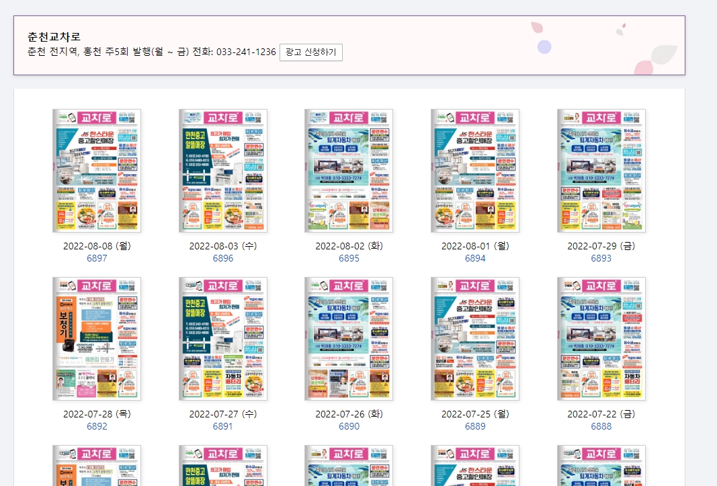This screenshot has width=717, height=486.
Task: Follow issue number link 6888
Action: 601,426
